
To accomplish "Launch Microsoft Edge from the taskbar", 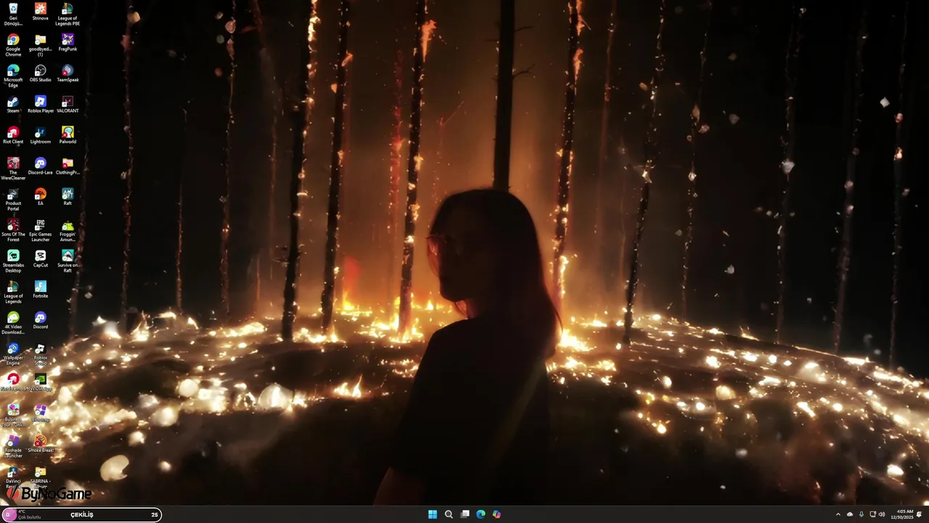I will (480, 514).
